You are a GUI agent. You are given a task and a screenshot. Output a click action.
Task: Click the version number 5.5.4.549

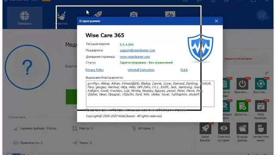pyautogui.click(x=126, y=45)
